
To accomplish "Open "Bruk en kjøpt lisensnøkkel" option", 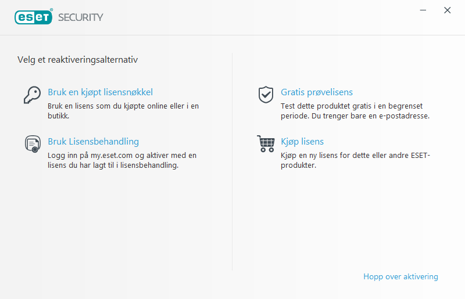I will coord(100,92).
